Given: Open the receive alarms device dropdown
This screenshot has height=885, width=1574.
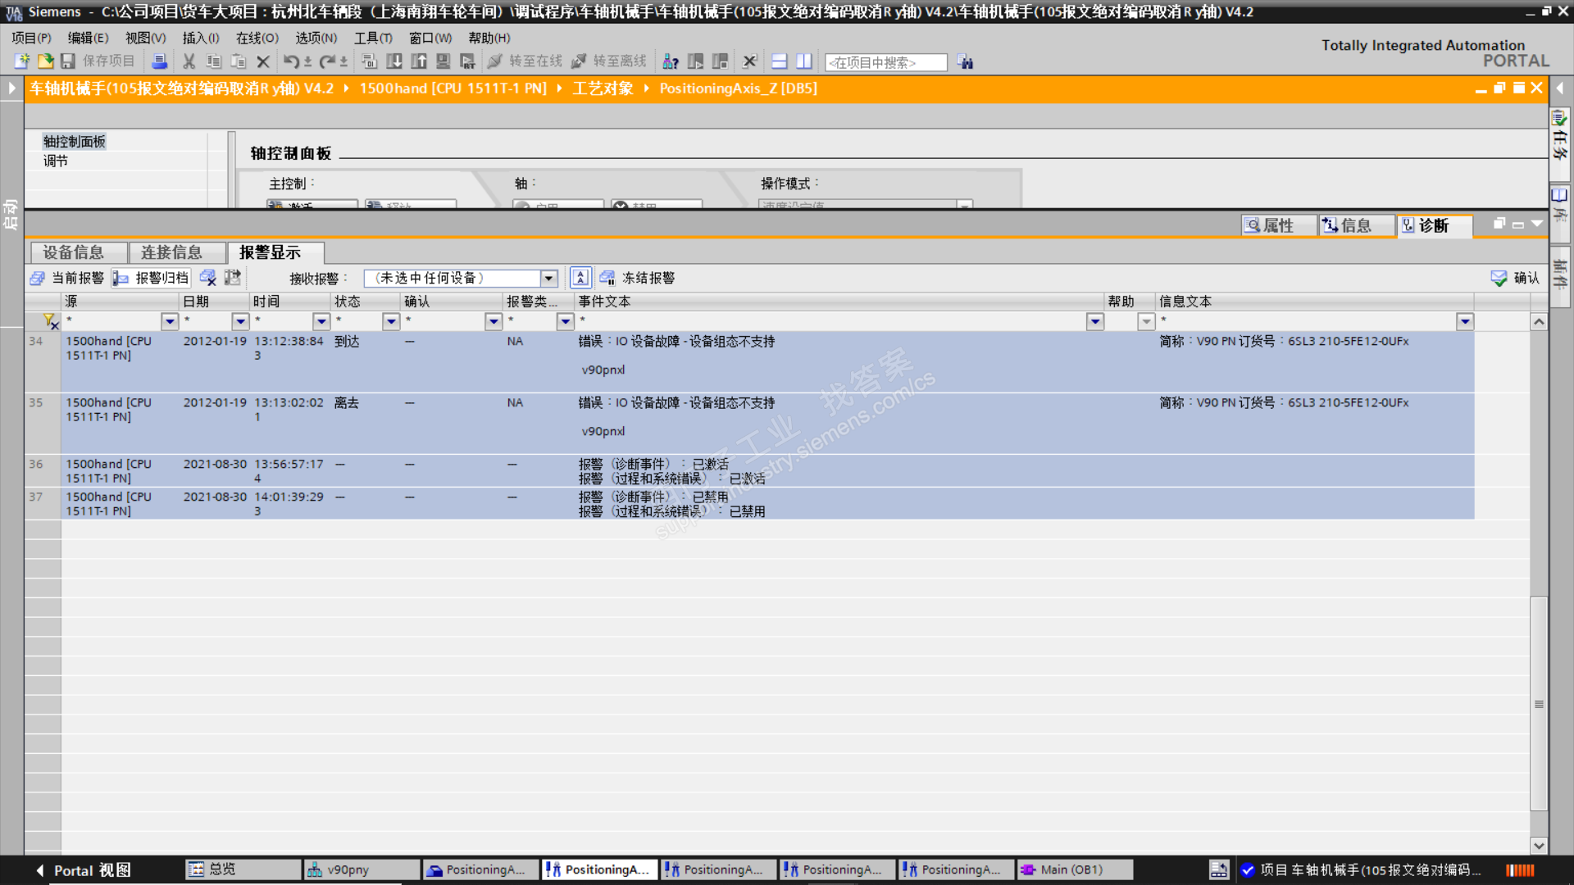Looking at the screenshot, I should click(548, 279).
